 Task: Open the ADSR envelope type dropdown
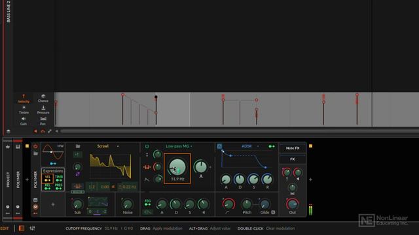(250, 146)
